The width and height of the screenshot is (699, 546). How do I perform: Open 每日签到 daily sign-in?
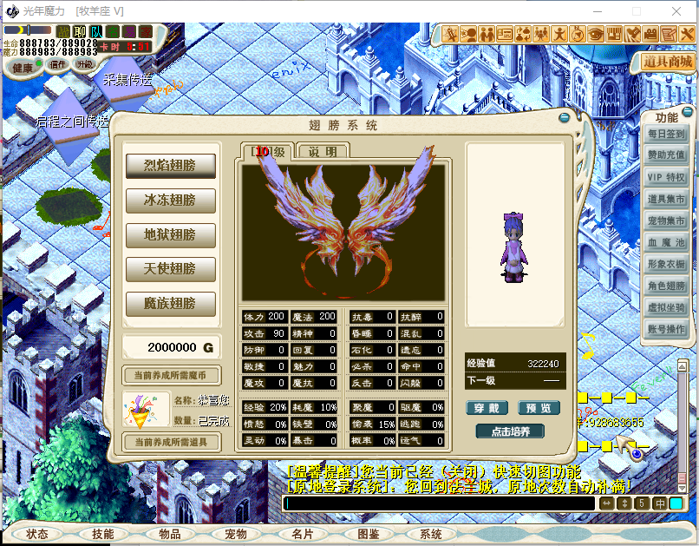point(666,134)
